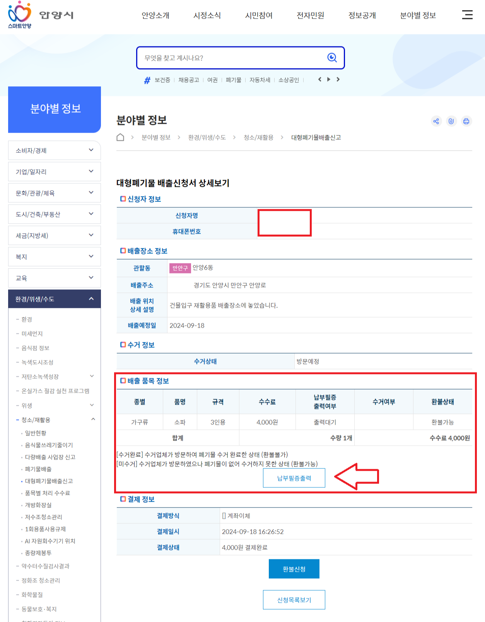Select the 여권 keyword link
This screenshot has height=622, width=485.
212,80
